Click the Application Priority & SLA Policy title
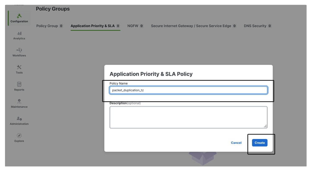 pyautogui.click(x=151, y=74)
